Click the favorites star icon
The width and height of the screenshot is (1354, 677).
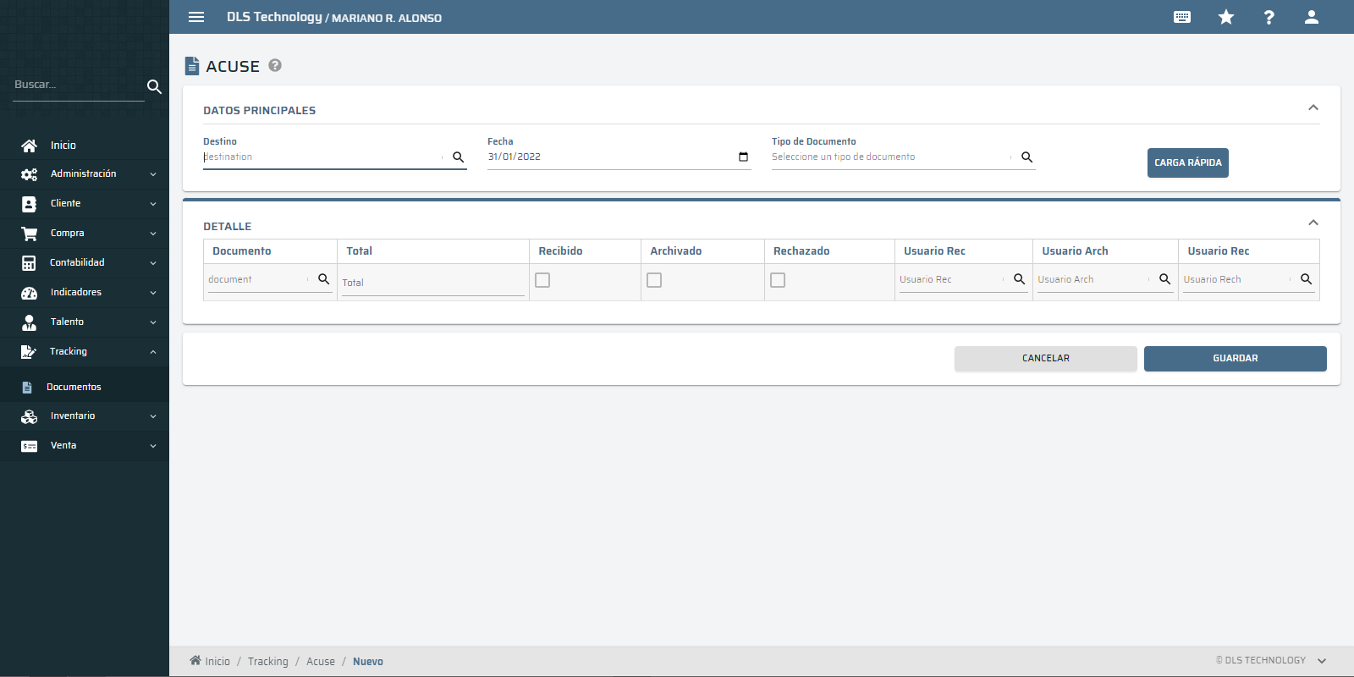(x=1226, y=17)
